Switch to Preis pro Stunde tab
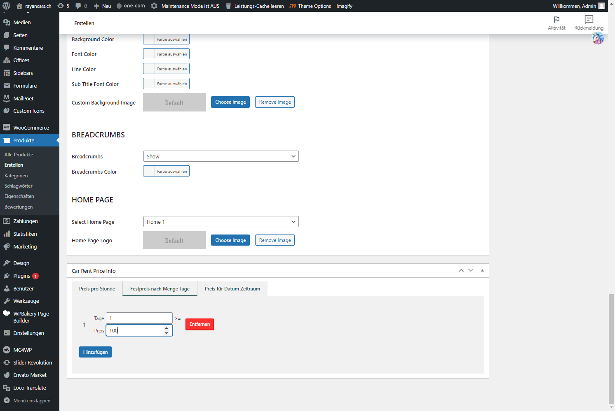 [97, 289]
